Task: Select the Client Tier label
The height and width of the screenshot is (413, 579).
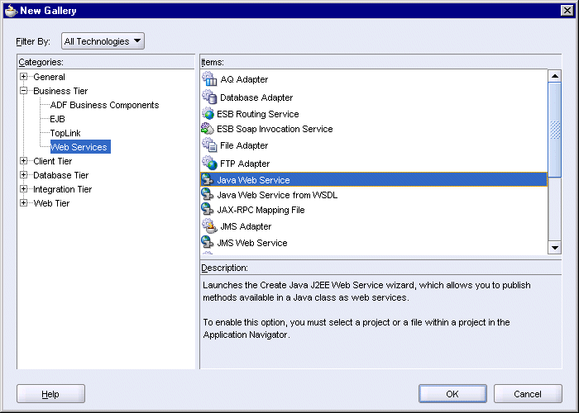Action: (x=53, y=161)
